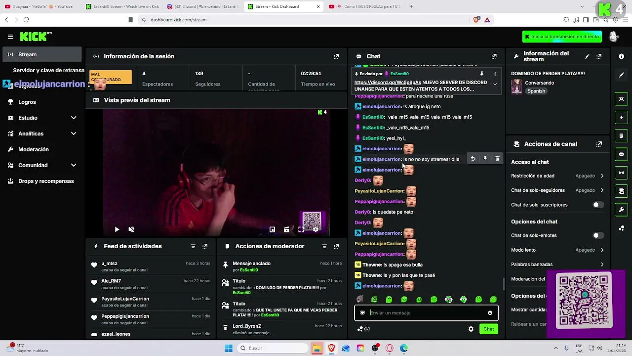Click the Enviar un mensaje input field
This screenshot has width=632, height=356.
click(x=426, y=313)
